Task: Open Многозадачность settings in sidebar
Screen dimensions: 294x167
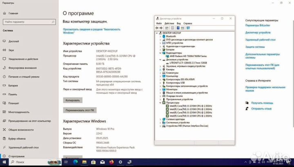Action: (x=19, y=112)
